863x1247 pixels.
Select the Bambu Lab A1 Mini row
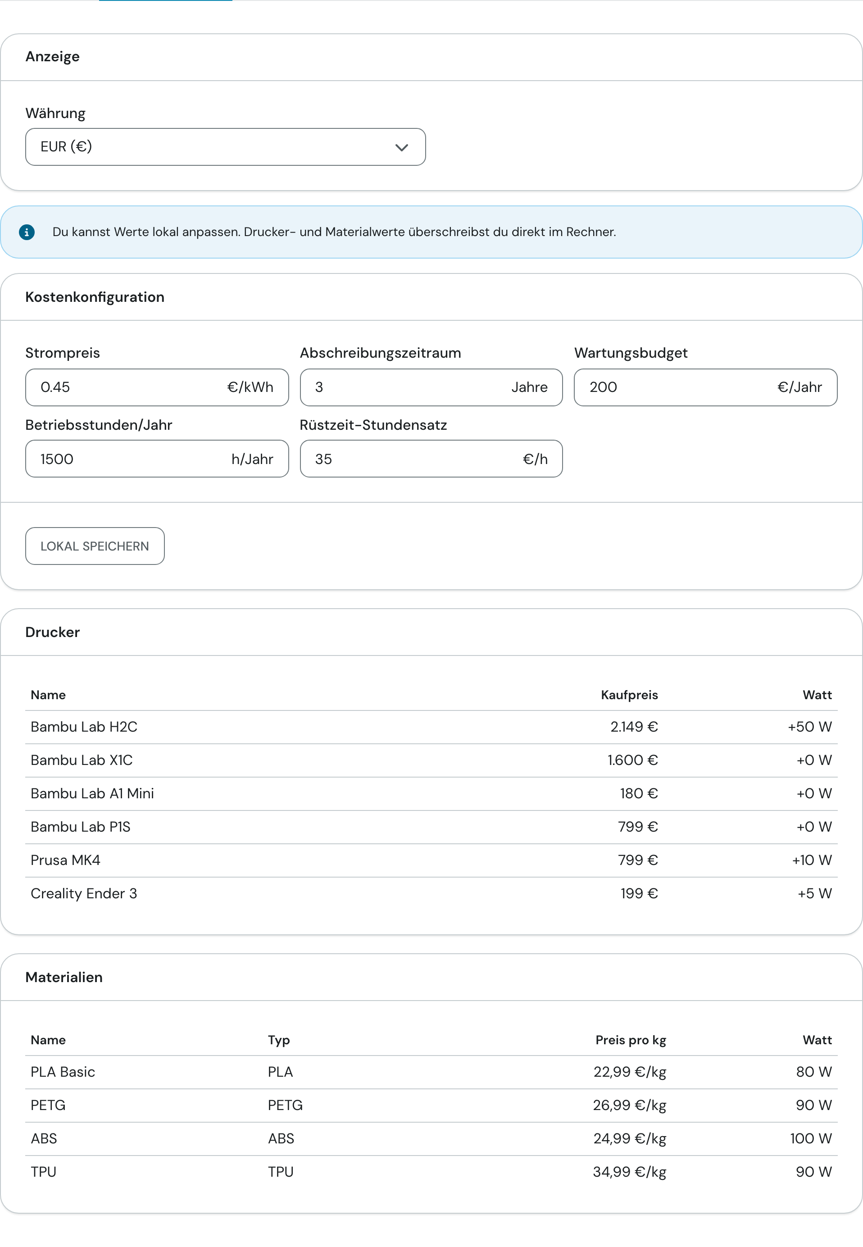click(431, 794)
